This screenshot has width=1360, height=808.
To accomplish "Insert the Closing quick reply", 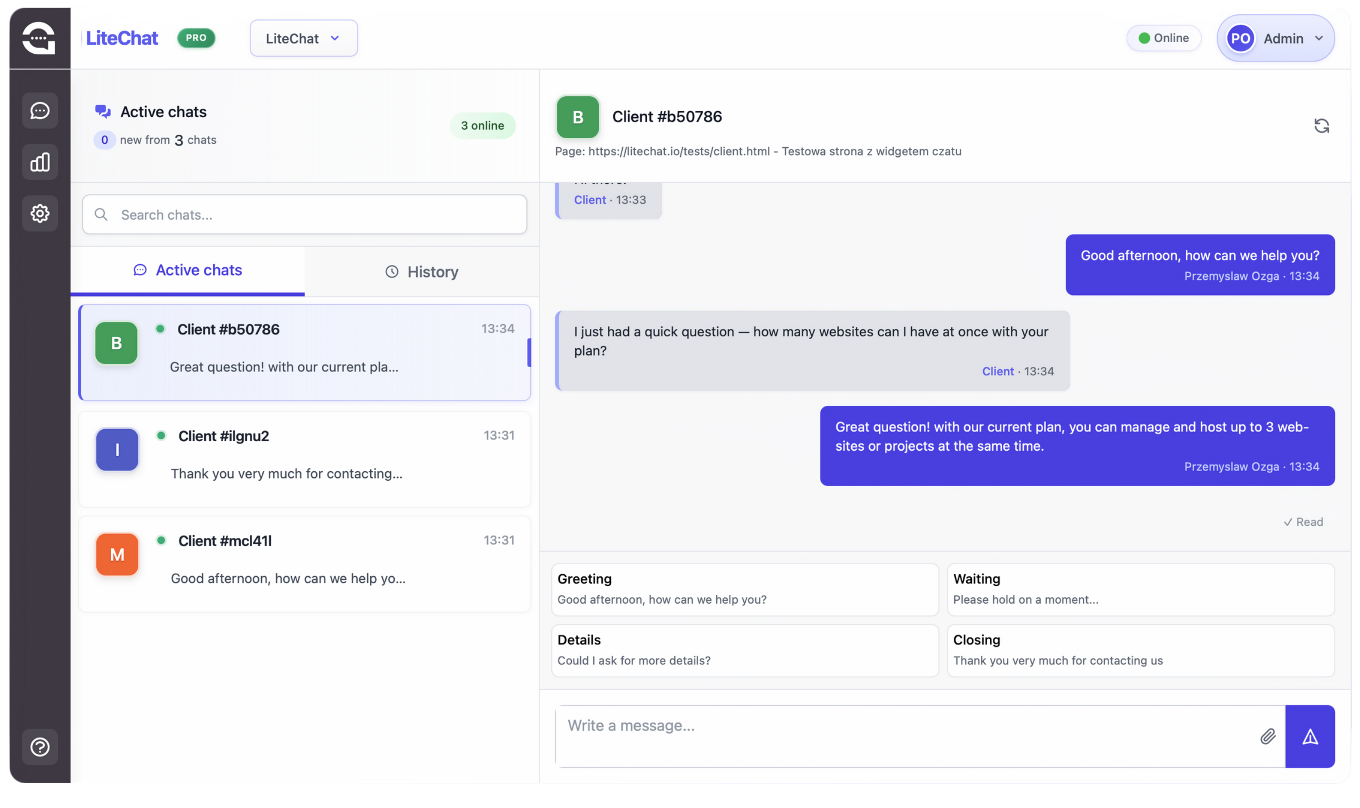I will (1140, 650).
